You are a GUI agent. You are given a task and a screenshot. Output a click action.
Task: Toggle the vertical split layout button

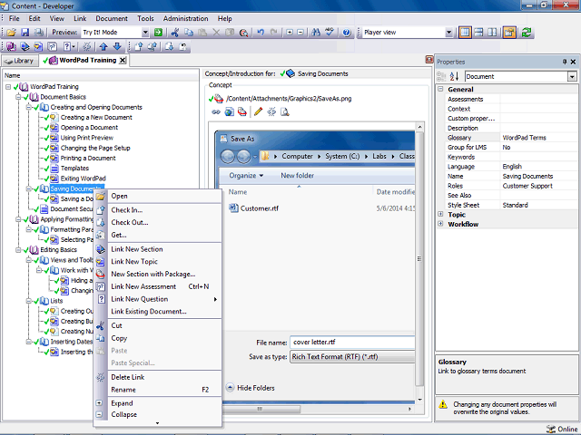492,33
